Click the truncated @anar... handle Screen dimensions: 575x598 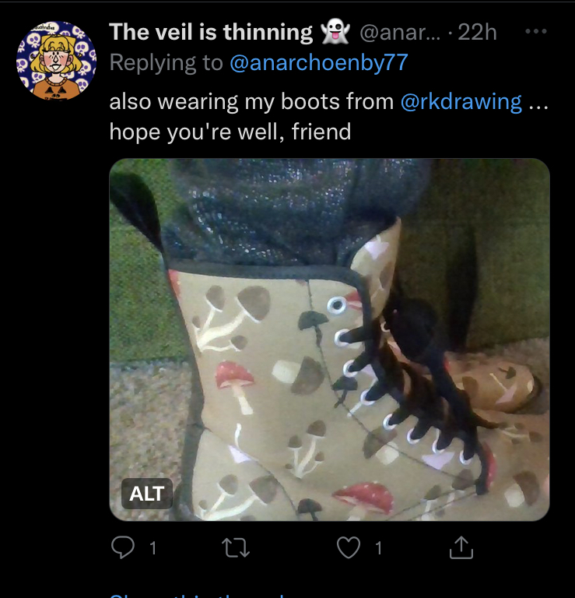tap(400, 32)
